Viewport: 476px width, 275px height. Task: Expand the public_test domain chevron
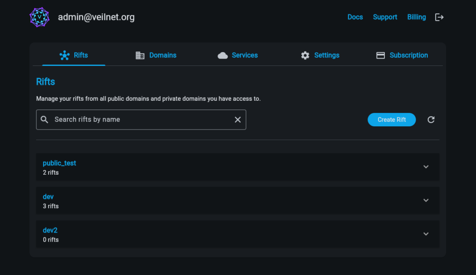426,167
